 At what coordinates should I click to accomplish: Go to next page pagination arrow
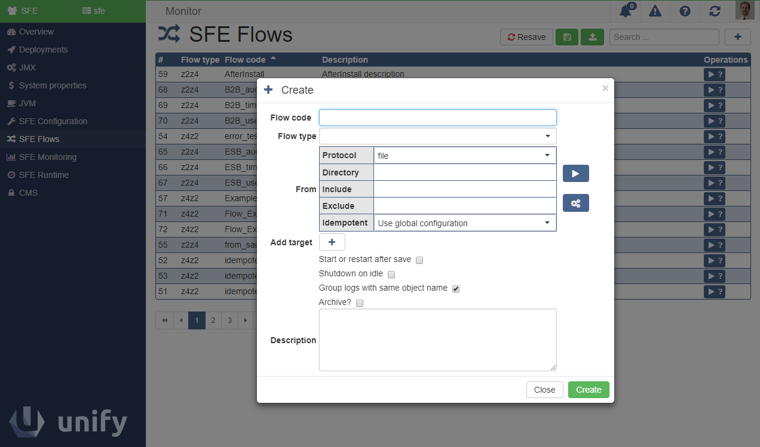tap(245, 320)
